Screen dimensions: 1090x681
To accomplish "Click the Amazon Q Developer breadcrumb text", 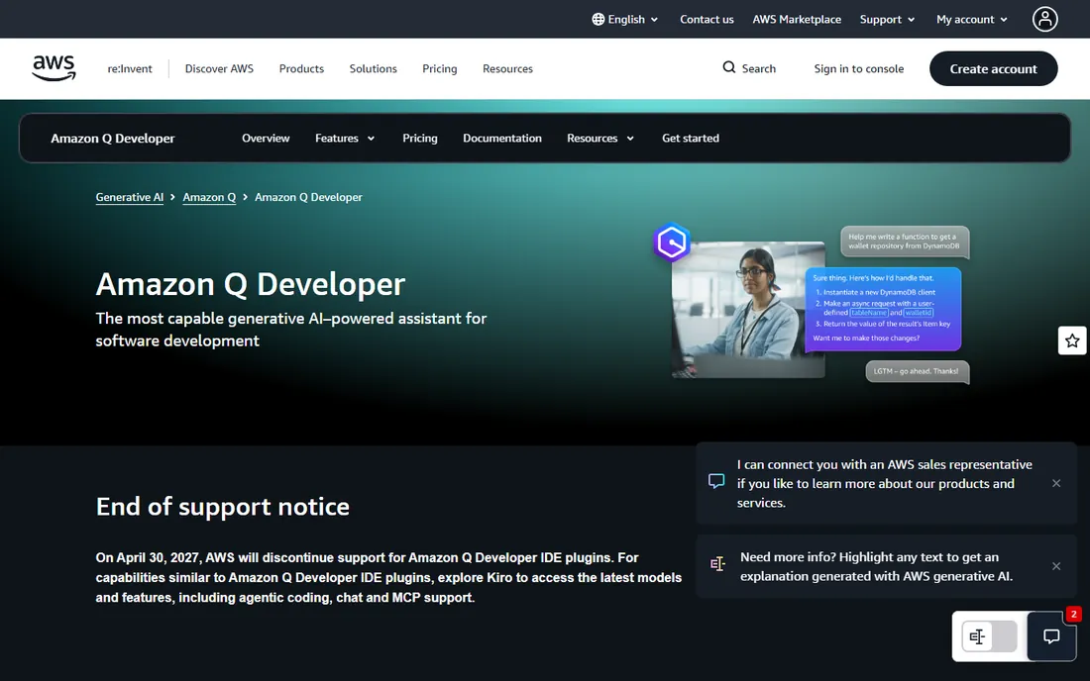I will (x=308, y=197).
